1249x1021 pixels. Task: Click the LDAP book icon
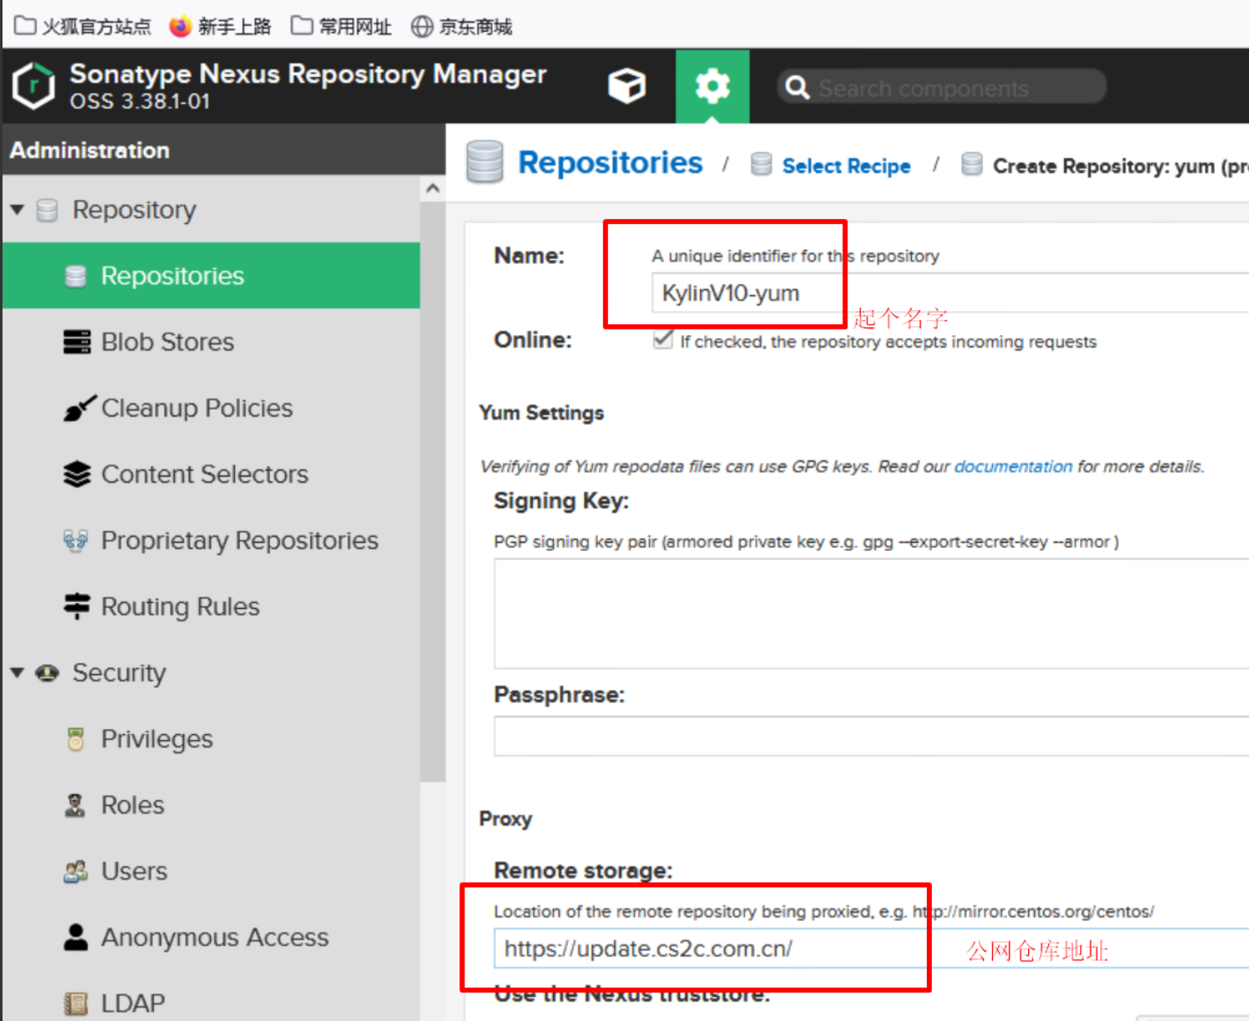click(x=75, y=1003)
